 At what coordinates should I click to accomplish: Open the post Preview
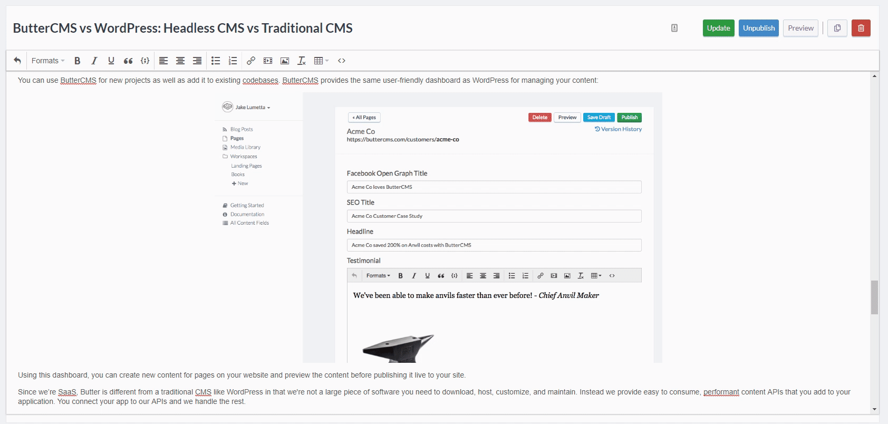[x=800, y=28]
